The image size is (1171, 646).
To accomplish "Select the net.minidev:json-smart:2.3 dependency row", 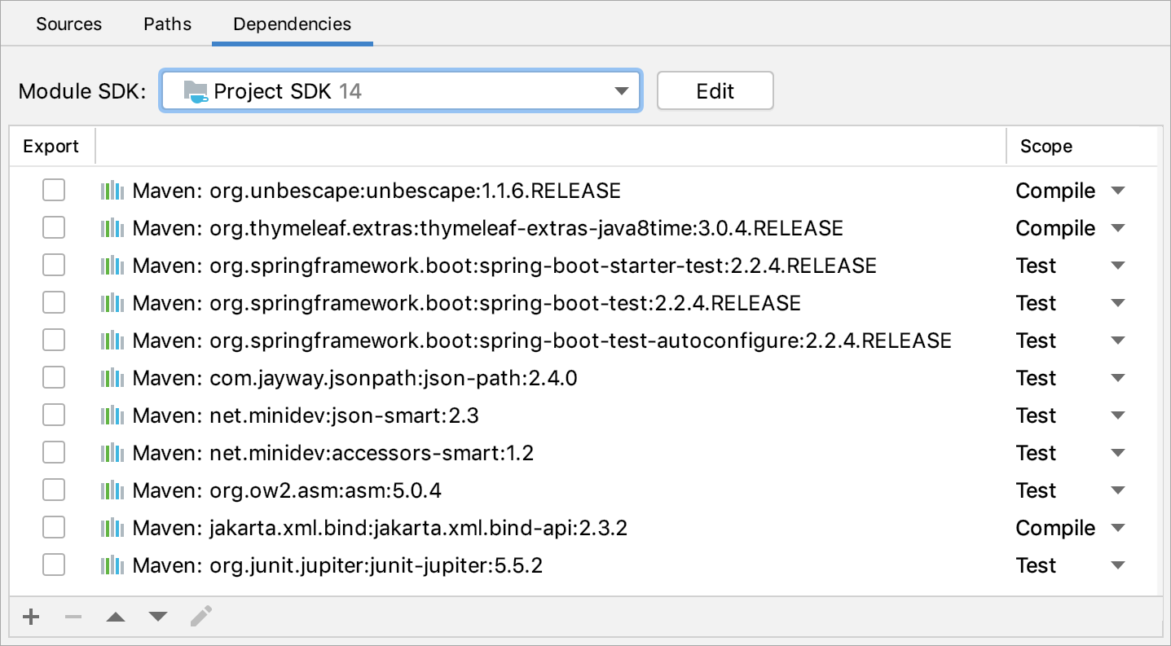I will 306,415.
